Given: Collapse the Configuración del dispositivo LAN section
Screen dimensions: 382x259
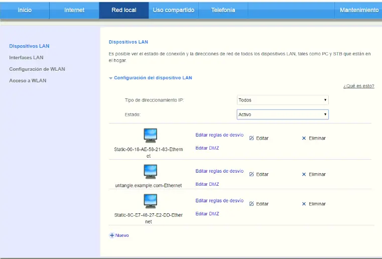Looking at the screenshot, I should (x=110, y=78).
